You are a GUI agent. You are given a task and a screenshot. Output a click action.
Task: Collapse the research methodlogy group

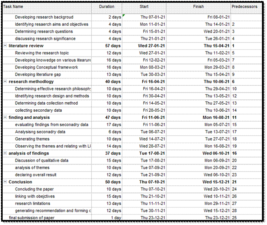pyautogui.click(x=5, y=82)
